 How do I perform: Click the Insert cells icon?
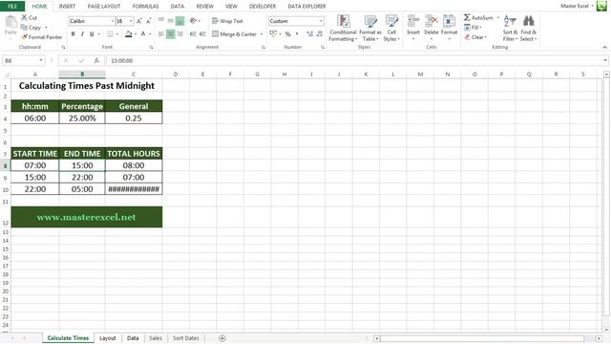pyautogui.click(x=413, y=21)
